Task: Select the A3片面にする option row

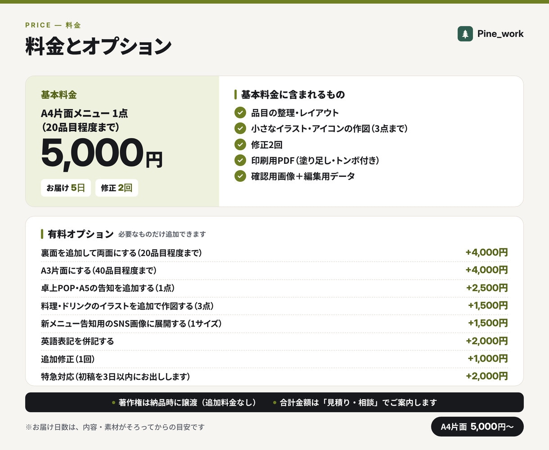Action: tap(274, 270)
